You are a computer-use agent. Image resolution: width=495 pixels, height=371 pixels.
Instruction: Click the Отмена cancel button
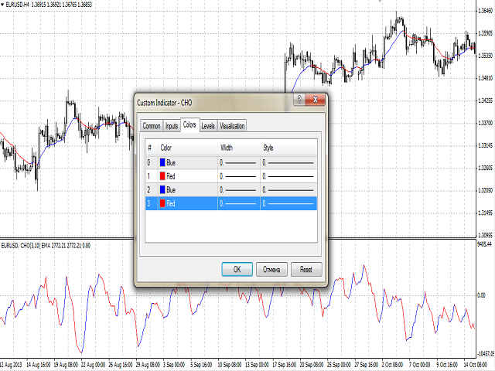click(x=271, y=270)
